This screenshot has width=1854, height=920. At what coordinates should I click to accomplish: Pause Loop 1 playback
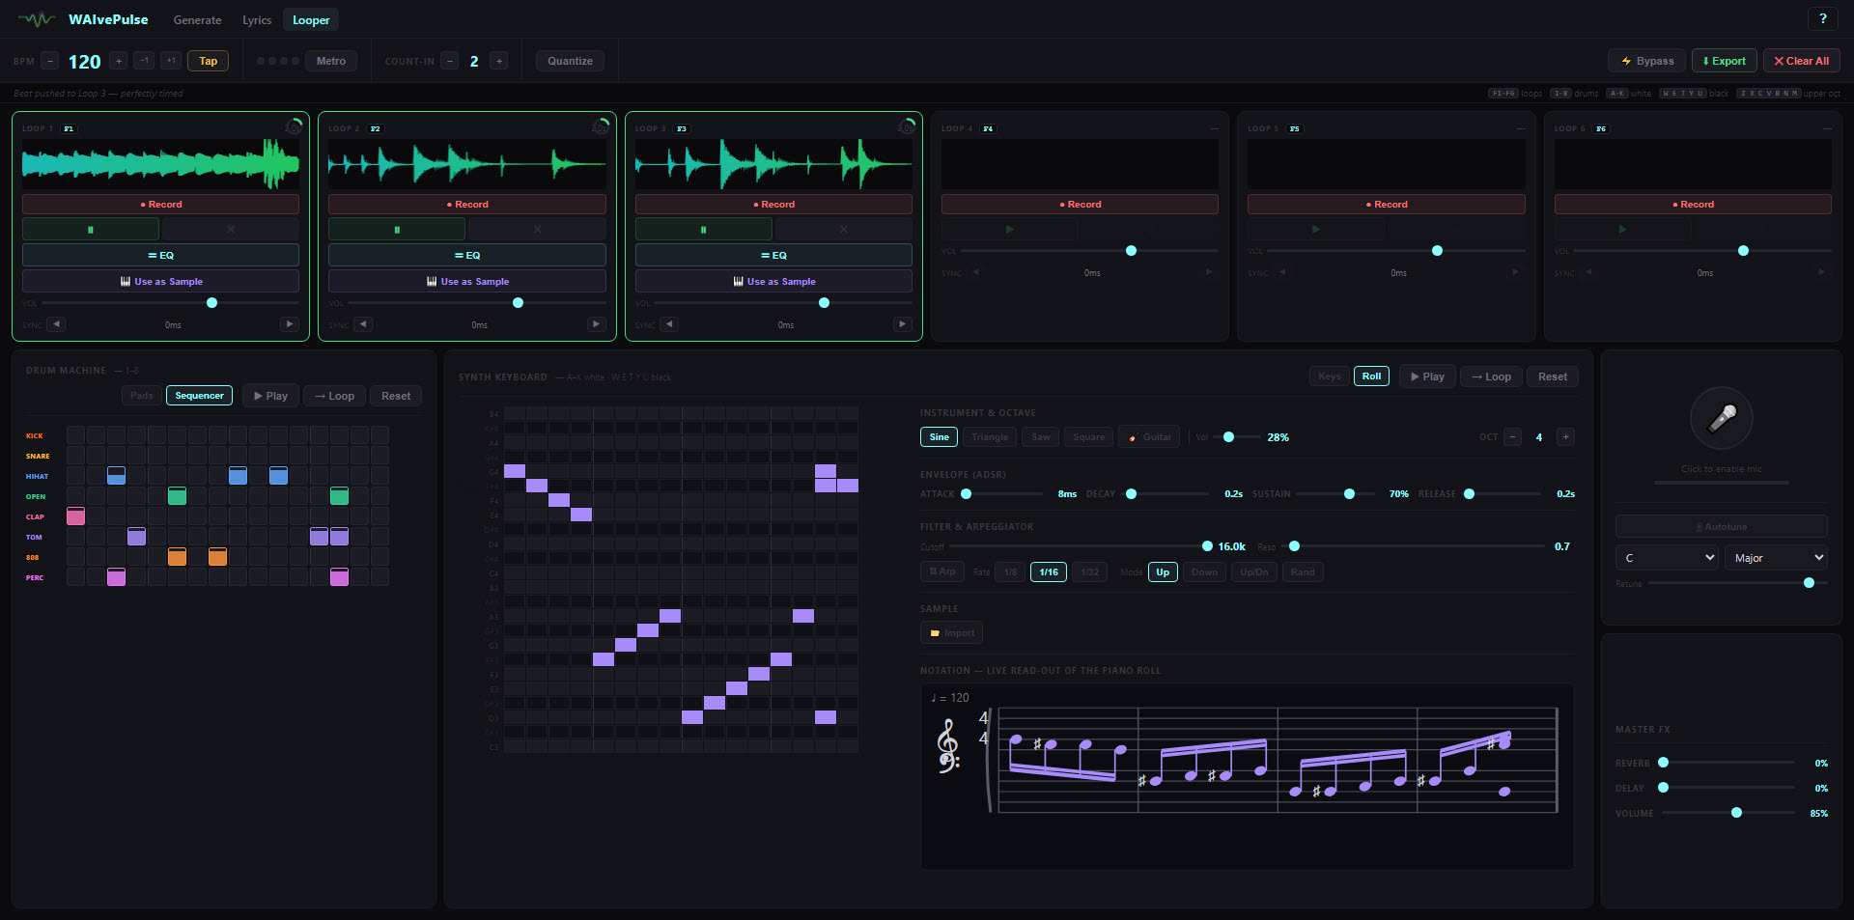(x=91, y=230)
